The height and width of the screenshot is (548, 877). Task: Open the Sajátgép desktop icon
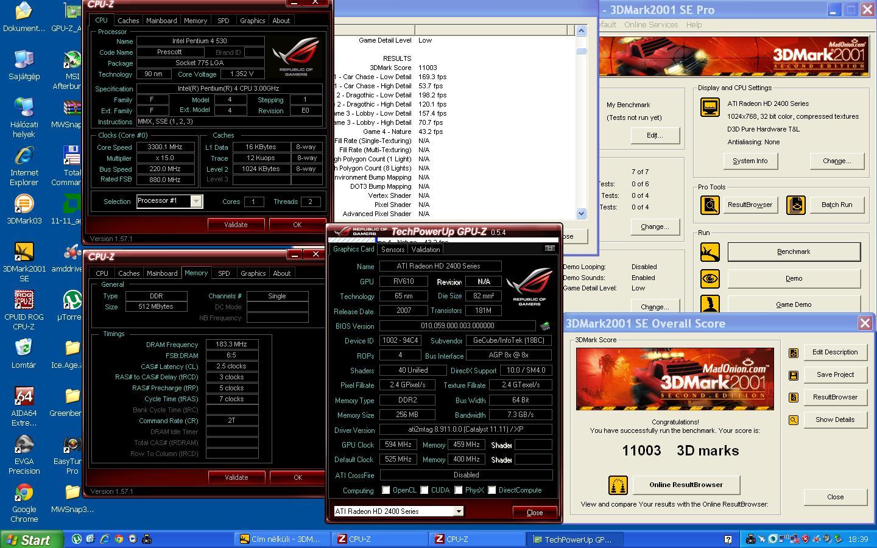click(x=24, y=65)
